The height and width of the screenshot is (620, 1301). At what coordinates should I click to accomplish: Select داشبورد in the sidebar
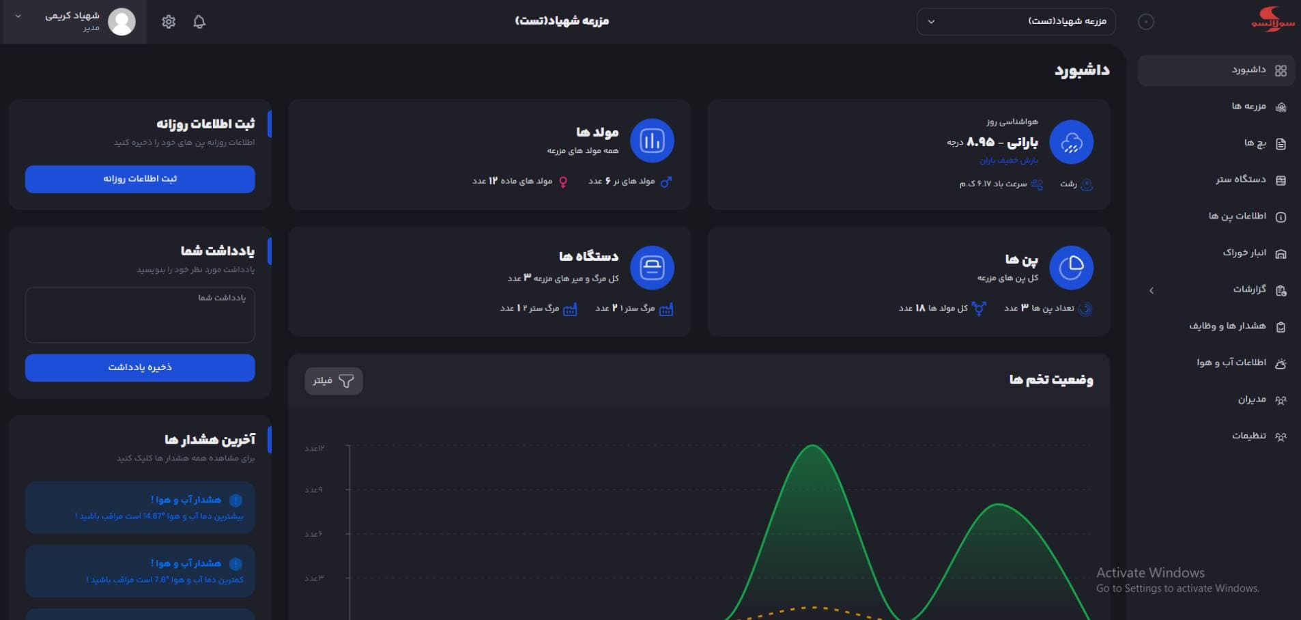pyautogui.click(x=1216, y=70)
